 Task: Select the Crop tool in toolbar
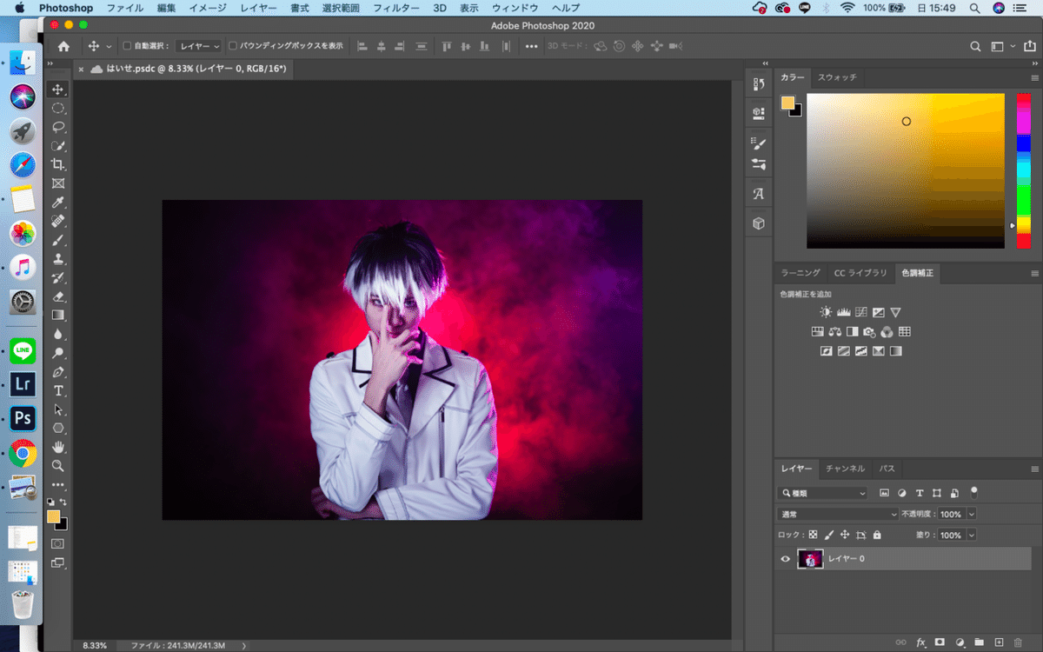[x=58, y=164]
